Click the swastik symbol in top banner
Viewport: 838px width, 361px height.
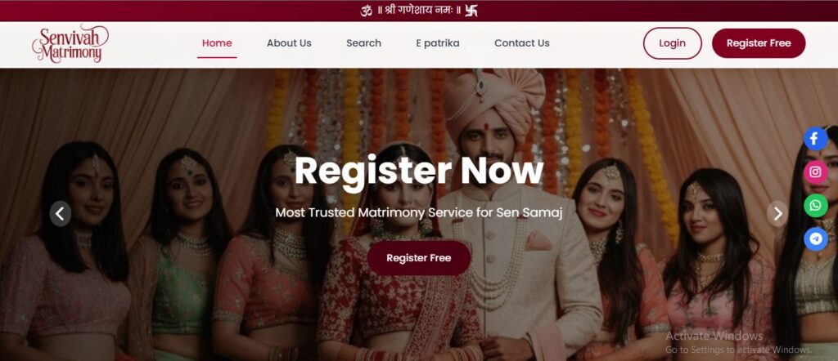[x=471, y=11]
